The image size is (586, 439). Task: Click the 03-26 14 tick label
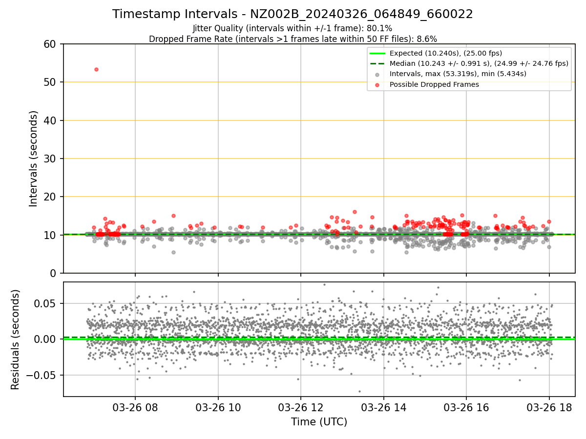click(383, 407)
